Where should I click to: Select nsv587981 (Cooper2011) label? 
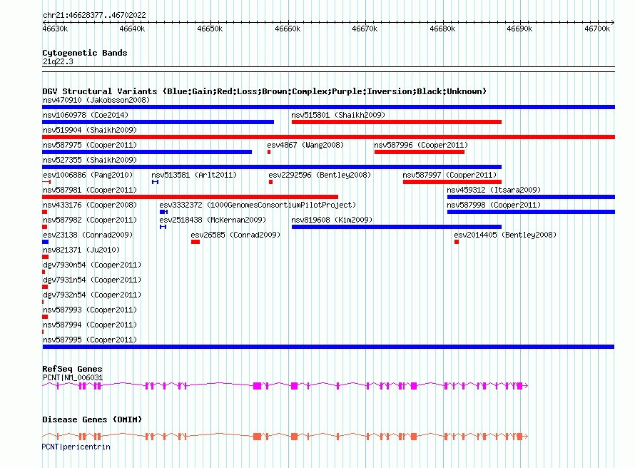pyautogui.click(x=90, y=190)
